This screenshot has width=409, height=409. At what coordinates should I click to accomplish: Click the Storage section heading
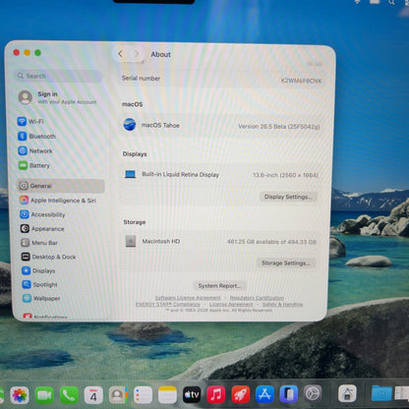click(x=135, y=222)
